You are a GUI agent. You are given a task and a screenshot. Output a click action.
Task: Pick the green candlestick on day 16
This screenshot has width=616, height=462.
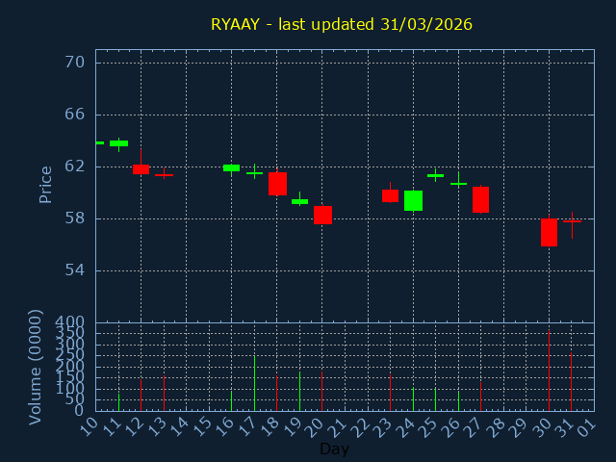pos(231,167)
